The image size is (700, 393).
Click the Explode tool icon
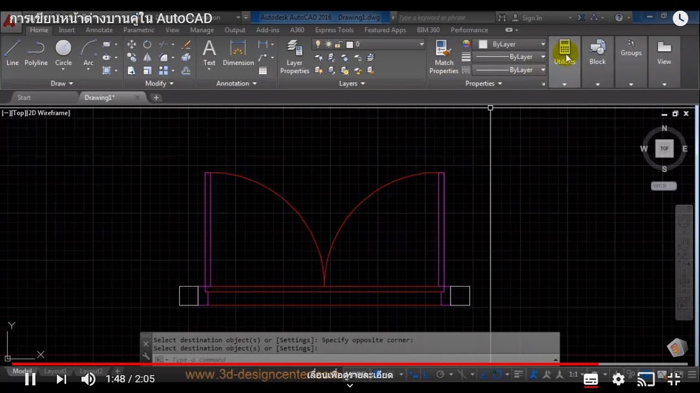pyautogui.click(x=186, y=57)
